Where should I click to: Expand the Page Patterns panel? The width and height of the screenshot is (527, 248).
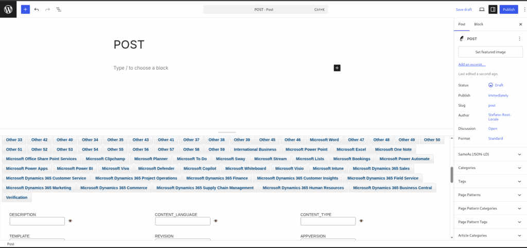(x=490, y=195)
